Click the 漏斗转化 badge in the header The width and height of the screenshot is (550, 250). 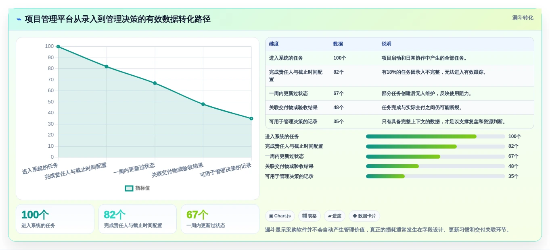(523, 18)
